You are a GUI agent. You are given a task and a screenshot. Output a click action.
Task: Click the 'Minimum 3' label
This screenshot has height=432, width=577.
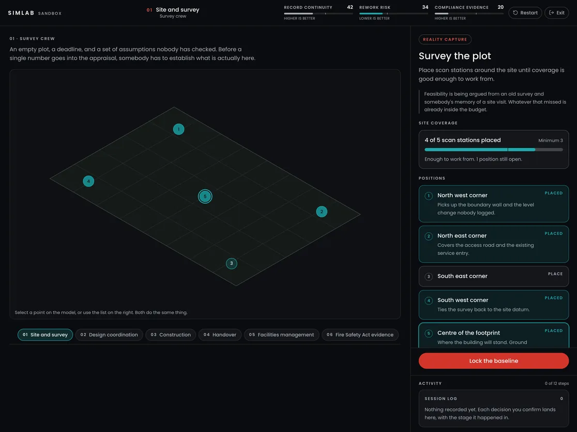click(x=551, y=140)
